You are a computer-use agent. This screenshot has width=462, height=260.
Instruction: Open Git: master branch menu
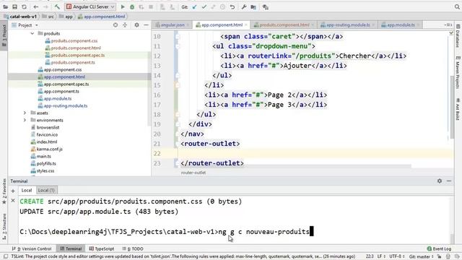point(421,256)
